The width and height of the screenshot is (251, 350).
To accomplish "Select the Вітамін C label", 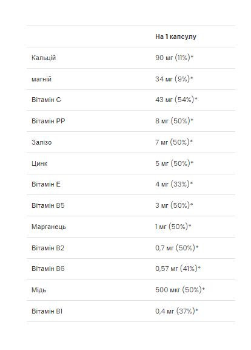I will 46,100.
